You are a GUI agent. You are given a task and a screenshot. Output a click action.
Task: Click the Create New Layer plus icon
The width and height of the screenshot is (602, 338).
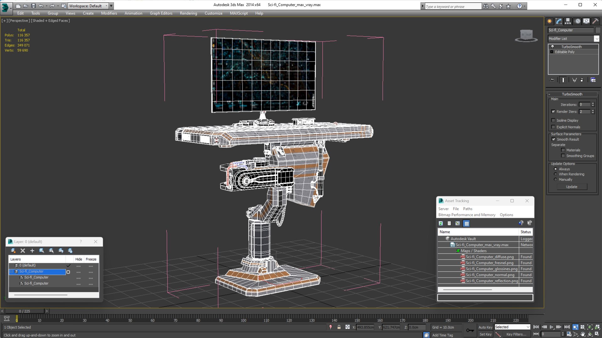pyautogui.click(x=32, y=251)
